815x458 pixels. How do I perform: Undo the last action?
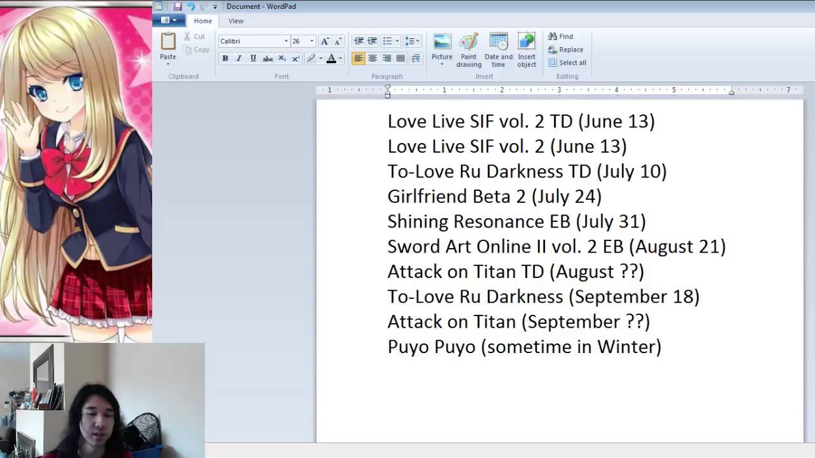point(190,6)
